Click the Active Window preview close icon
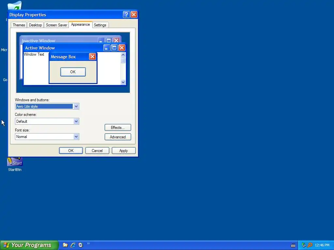Viewport: 334px width, 250px height. (x=122, y=48)
